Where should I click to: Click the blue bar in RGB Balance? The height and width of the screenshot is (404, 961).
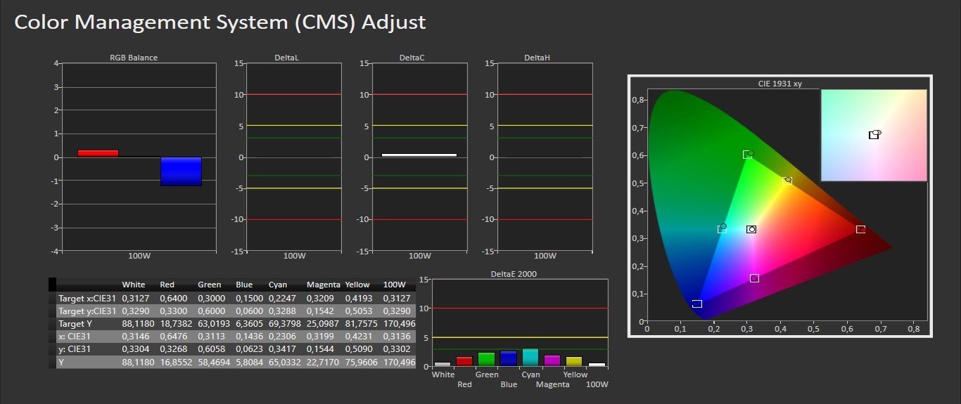181,171
